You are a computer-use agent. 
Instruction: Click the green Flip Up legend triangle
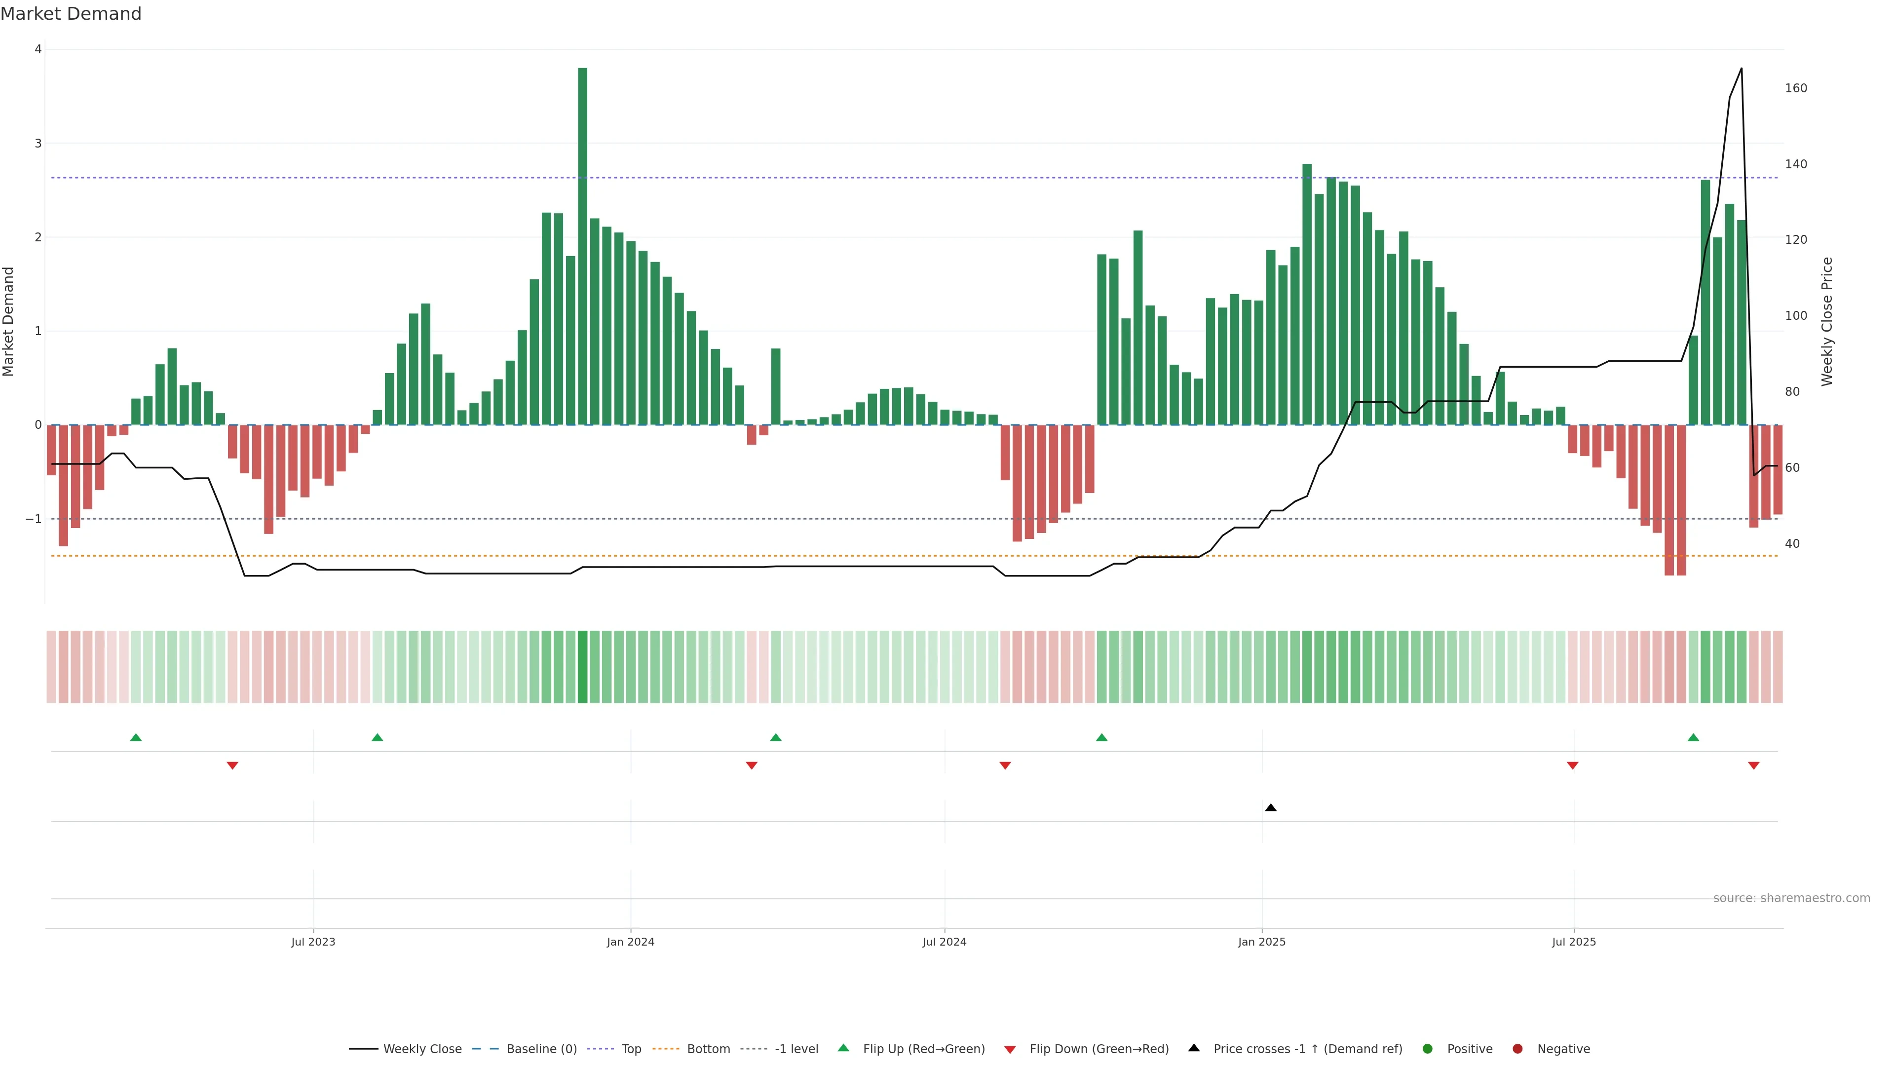click(x=844, y=1048)
